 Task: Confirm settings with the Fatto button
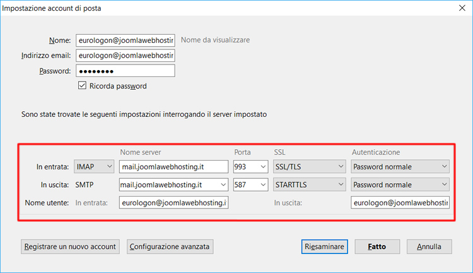click(x=377, y=246)
